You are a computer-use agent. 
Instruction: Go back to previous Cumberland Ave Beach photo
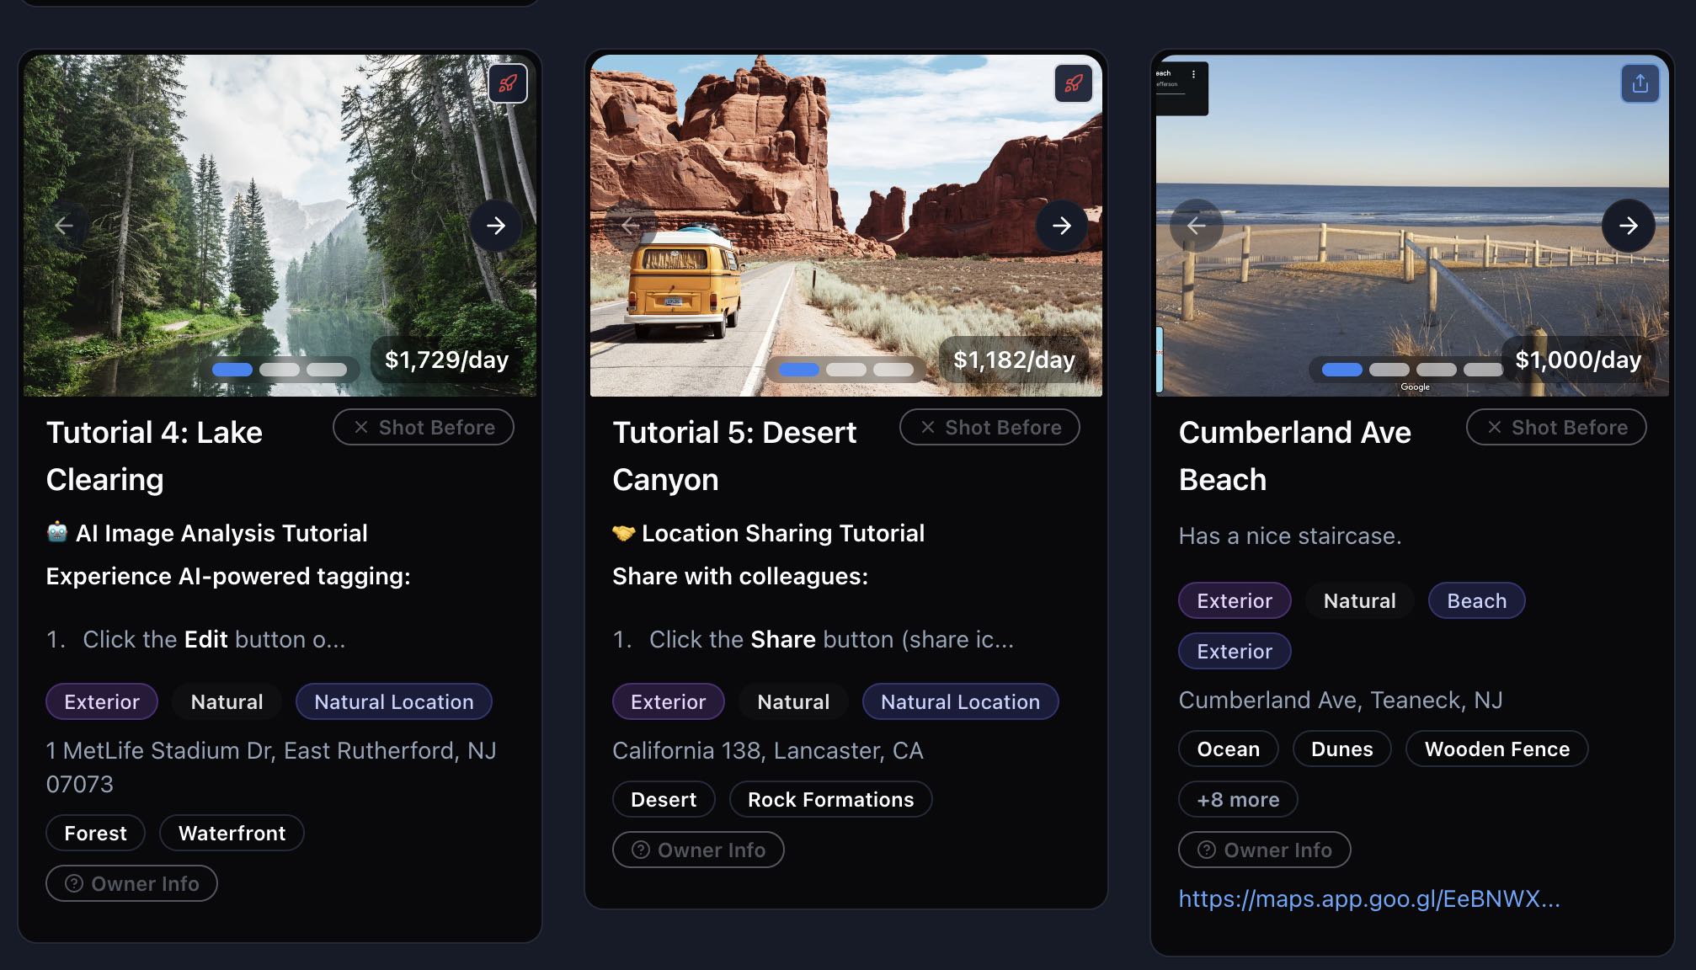pos(1196,225)
